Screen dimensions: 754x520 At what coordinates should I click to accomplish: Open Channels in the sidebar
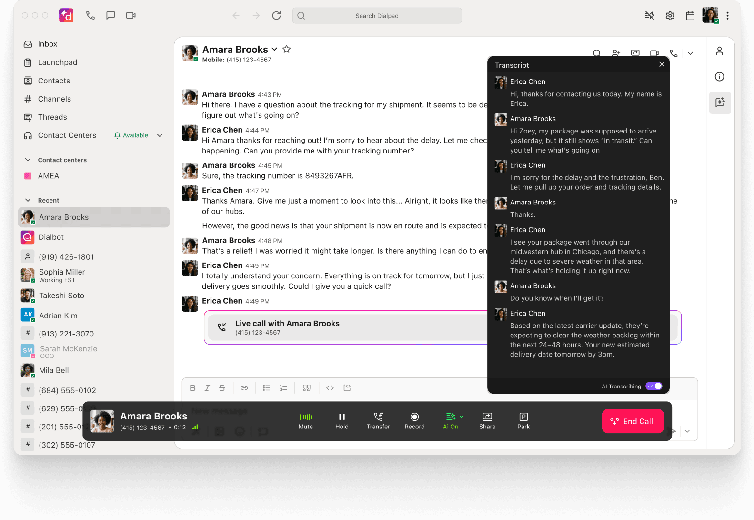pos(54,99)
